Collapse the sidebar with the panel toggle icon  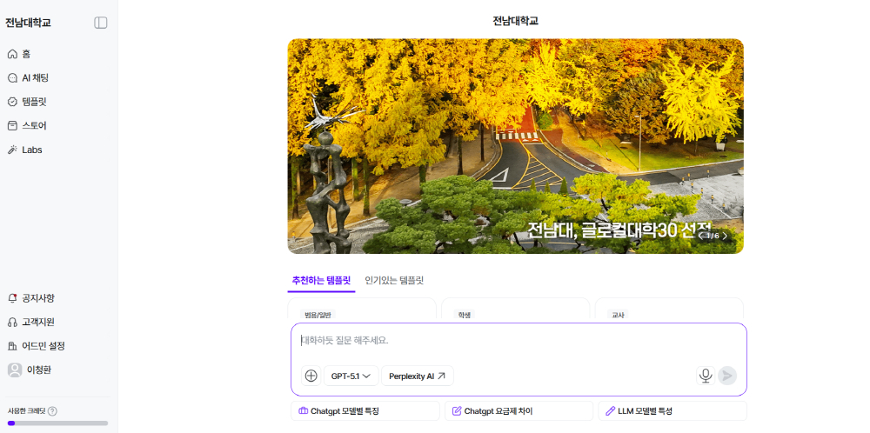click(x=101, y=23)
